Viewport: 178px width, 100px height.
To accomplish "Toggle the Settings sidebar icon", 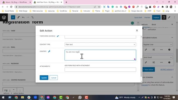I will (x=164, y=17).
